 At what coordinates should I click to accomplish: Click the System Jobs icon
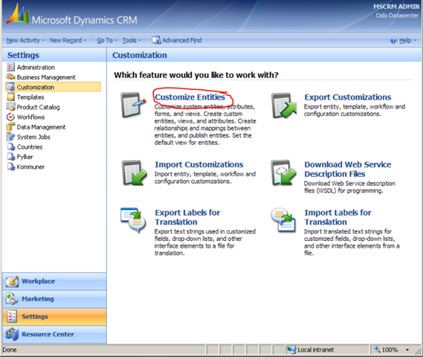pos(11,137)
